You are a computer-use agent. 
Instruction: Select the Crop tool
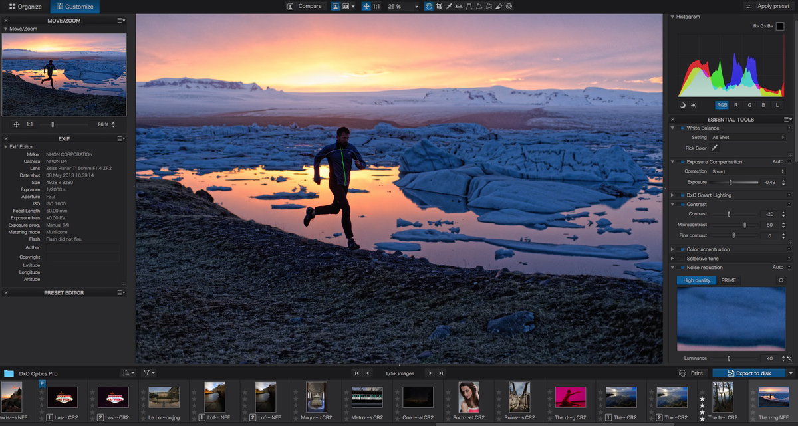pos(438,6)
